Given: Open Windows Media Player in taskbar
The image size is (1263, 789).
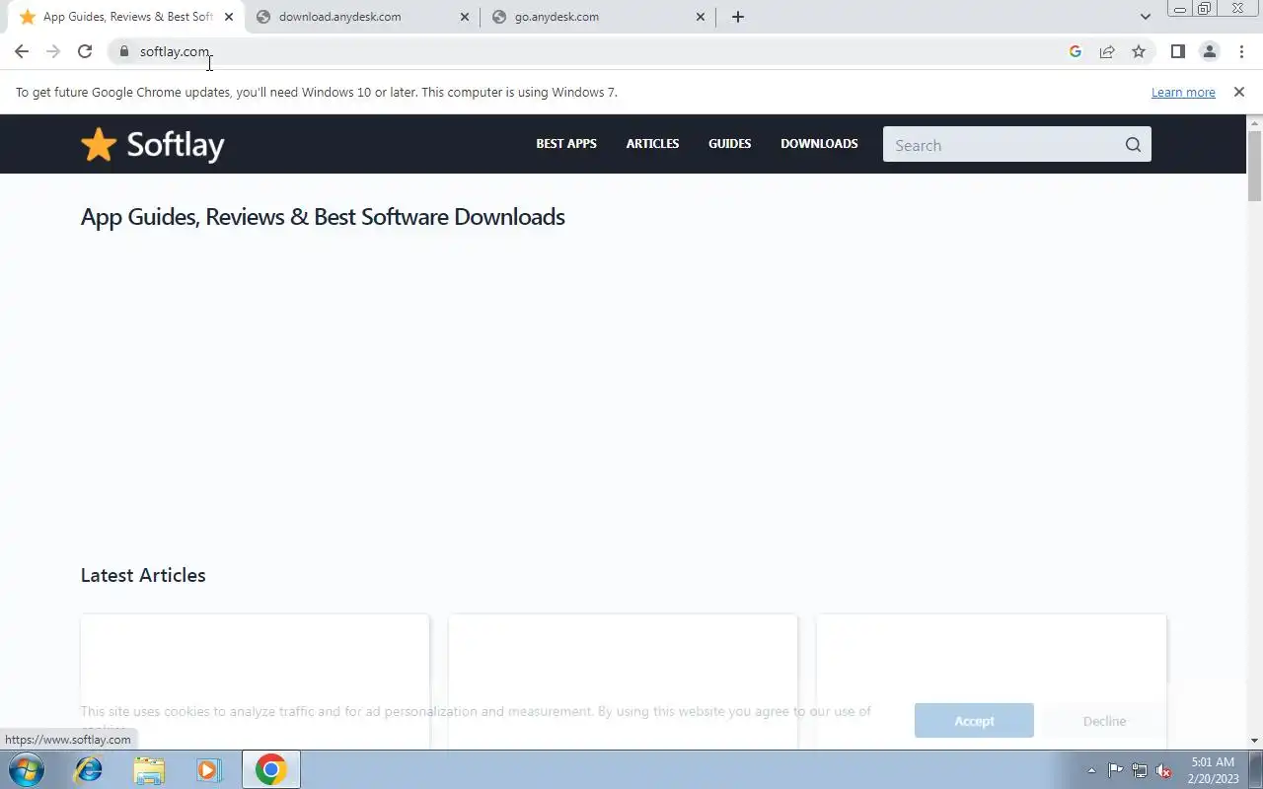Looking at the screenshot, I should tap(208, 769).
